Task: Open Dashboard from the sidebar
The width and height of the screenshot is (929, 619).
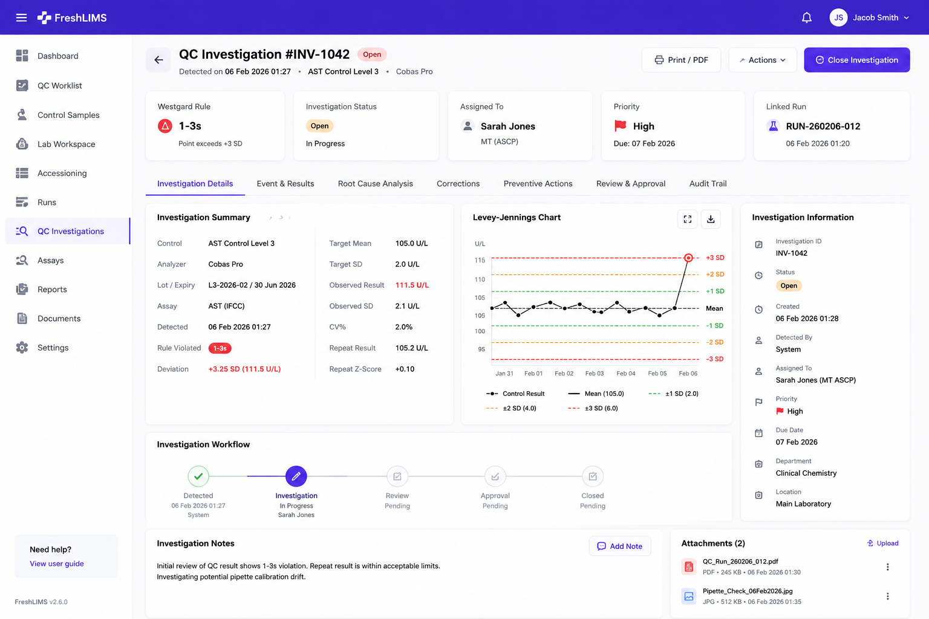Action: pos(67,56)
